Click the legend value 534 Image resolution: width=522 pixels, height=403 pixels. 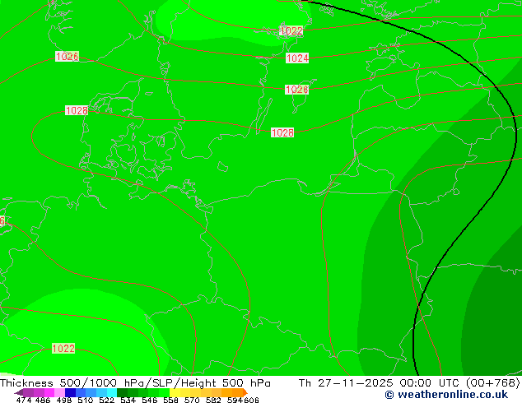128,400
